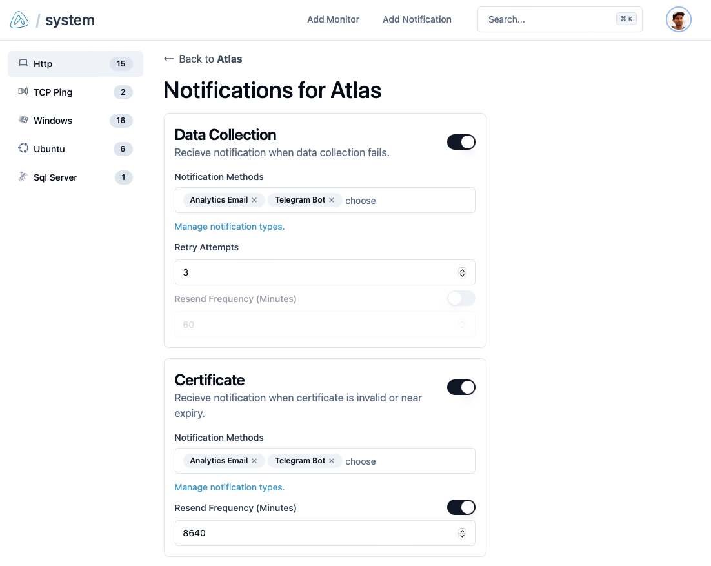
Task: Click the app logo in top left
Action: 19,19
